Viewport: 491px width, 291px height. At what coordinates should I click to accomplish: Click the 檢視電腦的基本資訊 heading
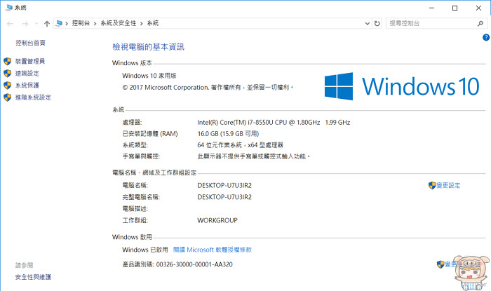(149, 47)
